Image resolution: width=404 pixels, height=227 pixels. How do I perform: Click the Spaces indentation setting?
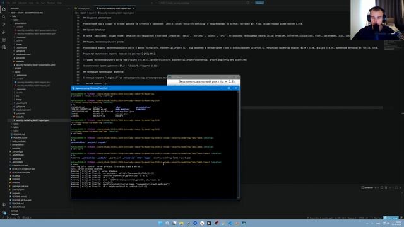pos(352,218)
